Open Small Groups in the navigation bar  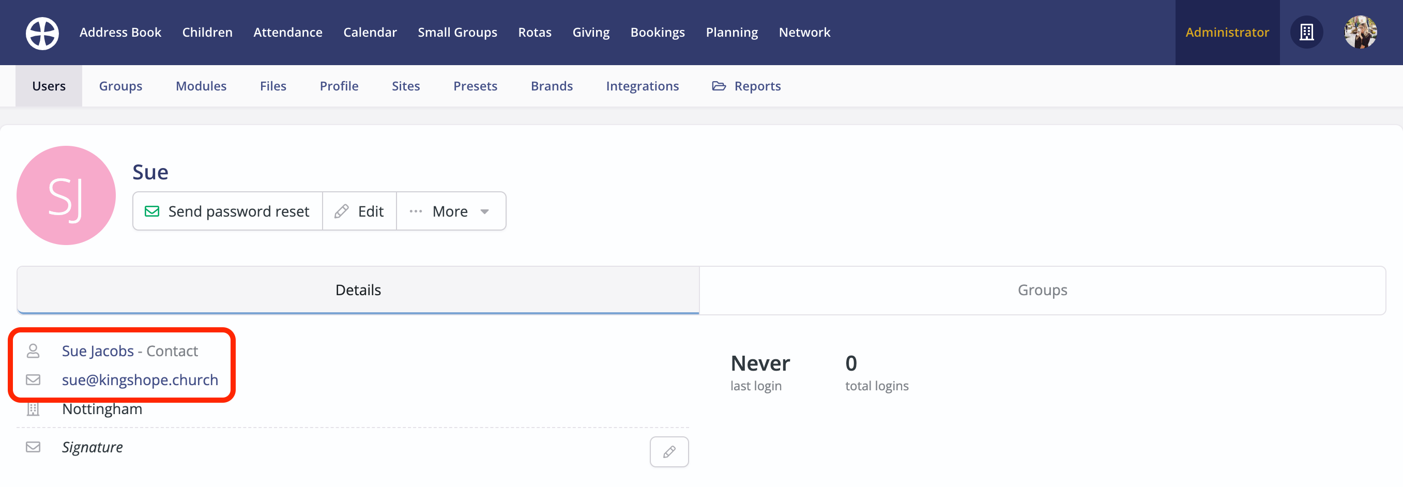457,32
